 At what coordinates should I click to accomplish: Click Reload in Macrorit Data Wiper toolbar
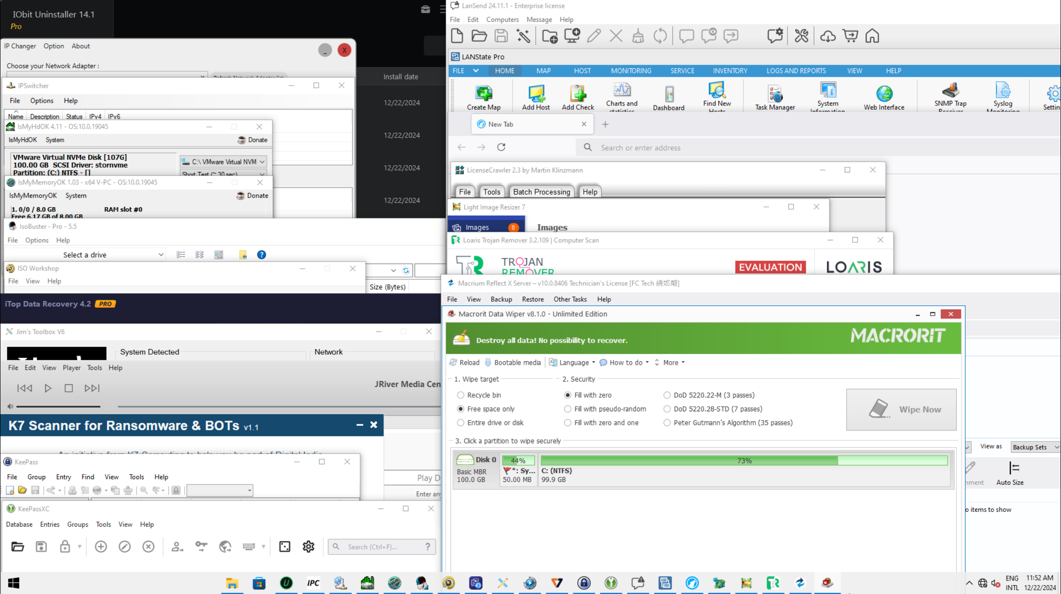464,363
